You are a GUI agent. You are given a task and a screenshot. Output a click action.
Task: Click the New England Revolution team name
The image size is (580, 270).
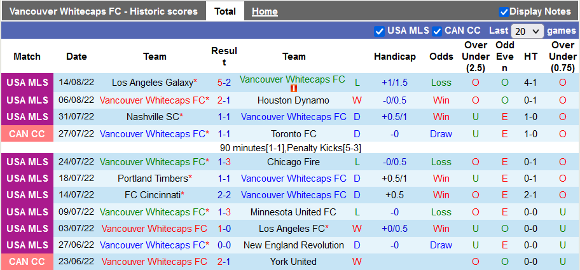pyautogui.click(x=293, y=245)
